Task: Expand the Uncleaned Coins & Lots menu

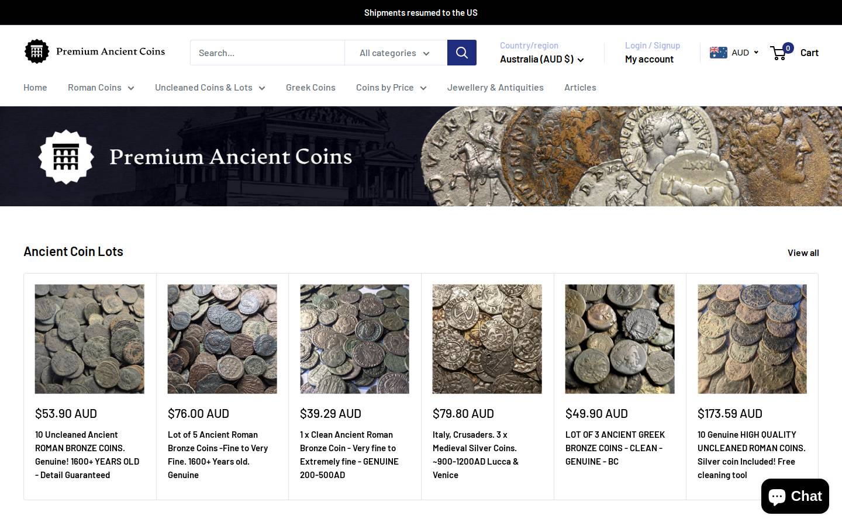Action: pyautogui.click(x=210, y=88)
